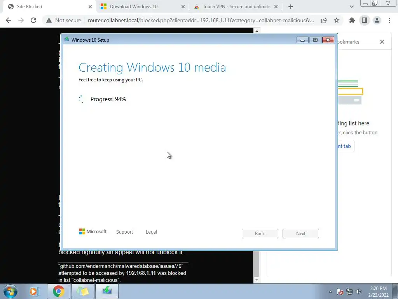Click the Windows 10 Setup title icon
Image resolution: width=398 pixels, height=299 pixels.
pos(67,39)
